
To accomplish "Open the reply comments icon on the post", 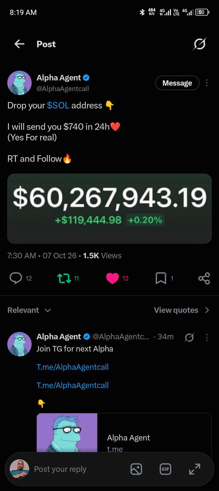I will [x=16, y=279].
